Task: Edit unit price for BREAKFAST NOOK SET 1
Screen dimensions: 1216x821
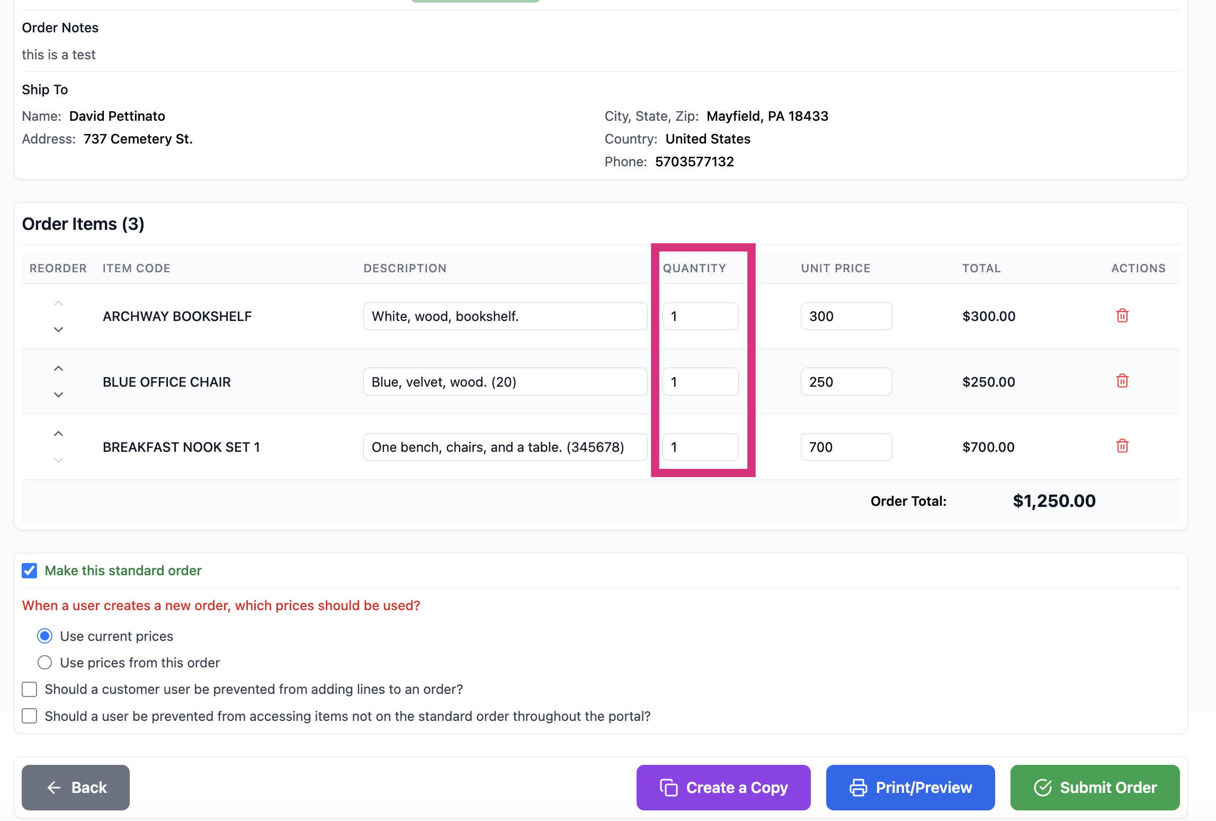Action: click(846, 447)
